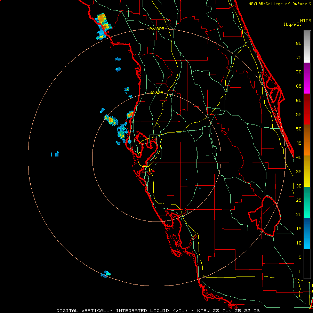Image resolution: width=313 pixels, height=313 pixels.
Task: Click the 0 value on the color scale
Action: (x=300, y=272)
